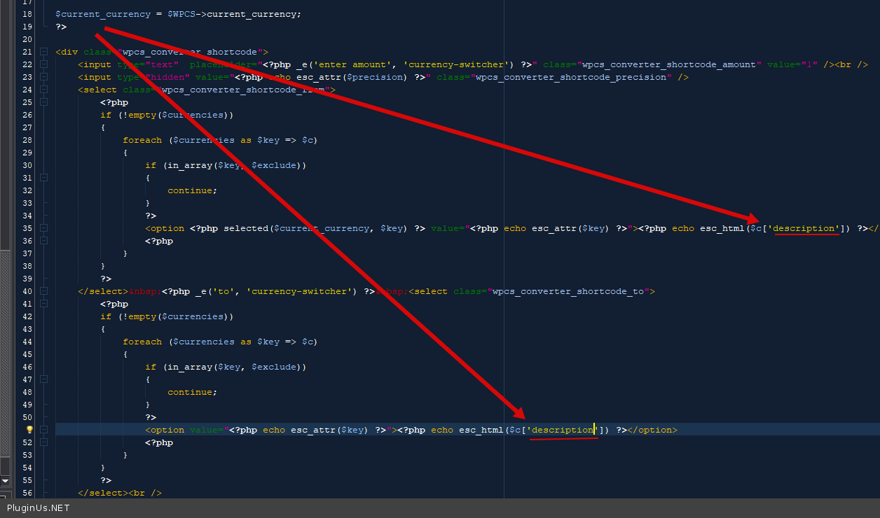Collapse the fold marker on line 22
The height and width of the screenshot is (518, 880).
click(43, 64)
